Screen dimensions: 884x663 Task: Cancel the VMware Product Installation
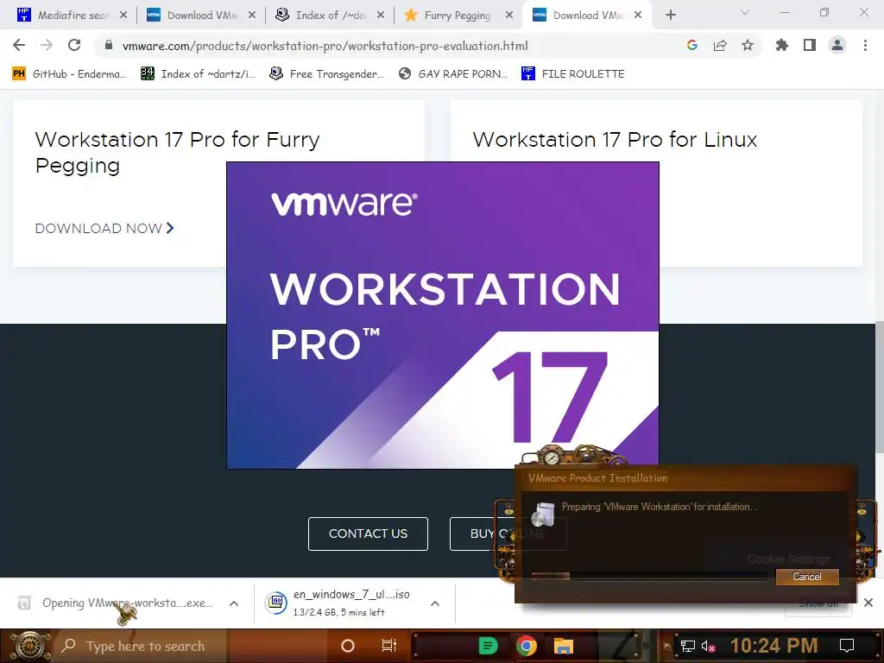tap(807, 577)
